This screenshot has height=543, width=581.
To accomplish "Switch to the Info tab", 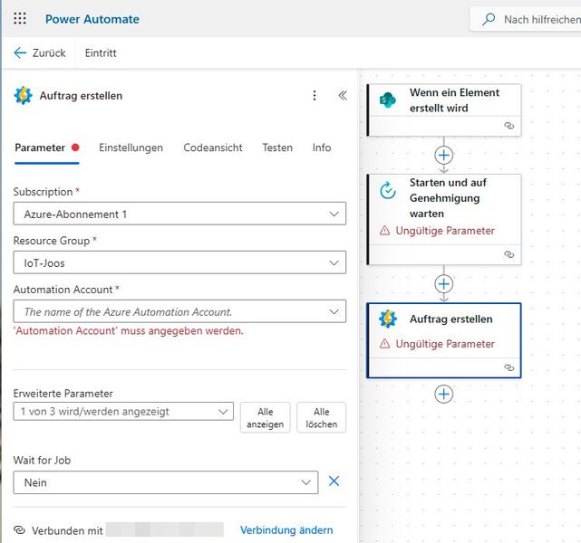I will [322, 148].
